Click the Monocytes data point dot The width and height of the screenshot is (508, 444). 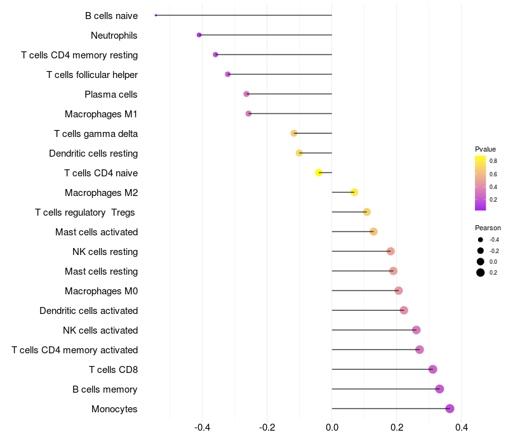pyautogui.click(x=450, y=408)
